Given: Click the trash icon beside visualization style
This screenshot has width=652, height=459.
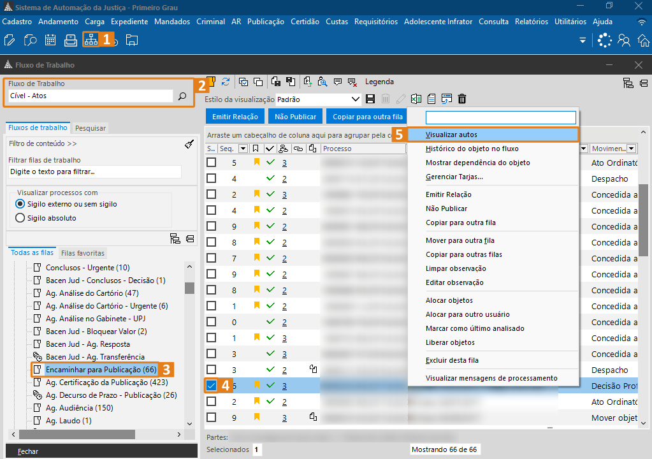Looking at the screenshot, I should tap(462, 99).
